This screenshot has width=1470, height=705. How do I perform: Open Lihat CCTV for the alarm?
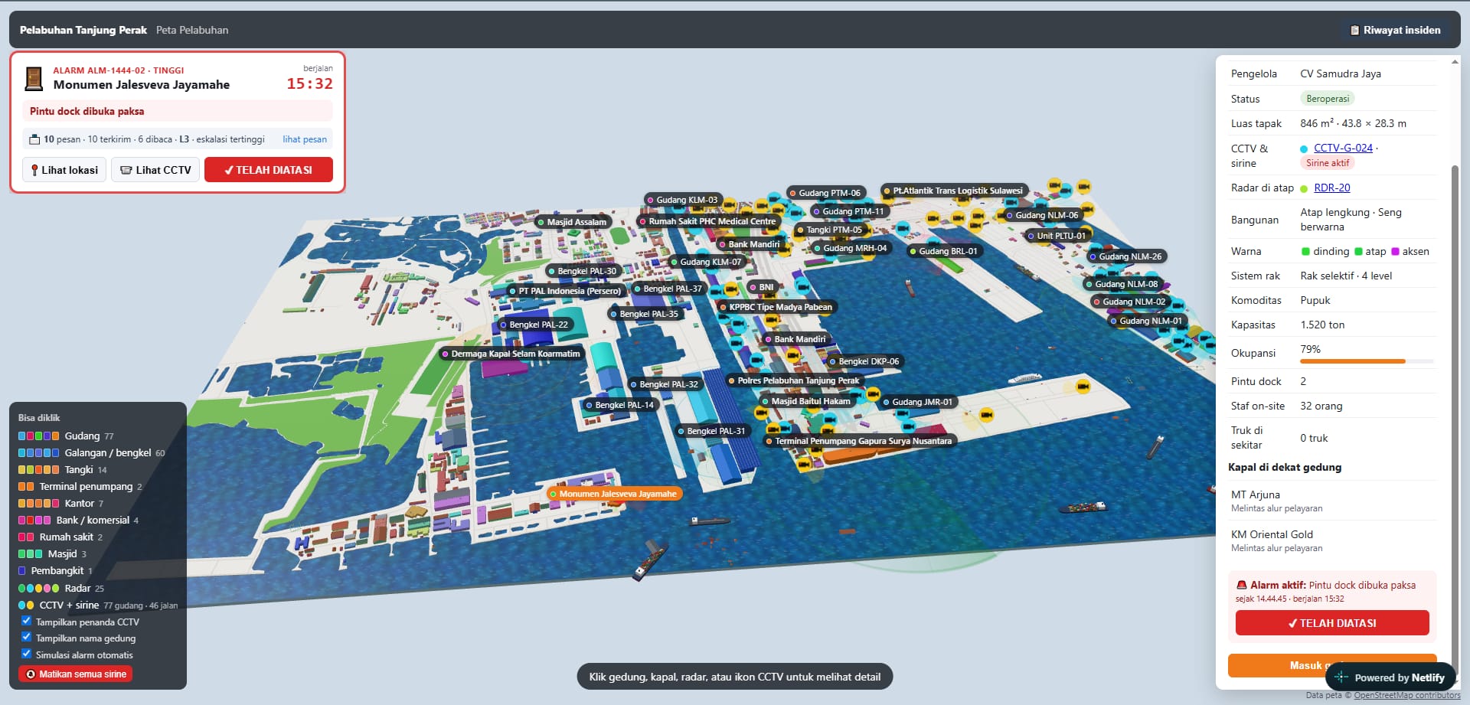pos(155,170)
